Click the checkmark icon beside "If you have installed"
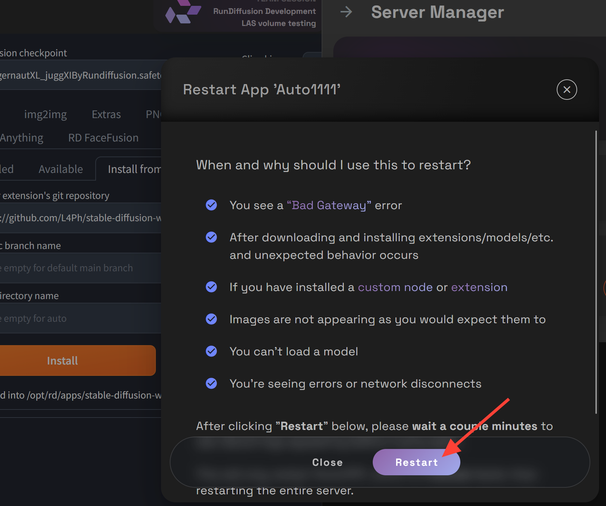The image size is (606, 506). (211, 287)
